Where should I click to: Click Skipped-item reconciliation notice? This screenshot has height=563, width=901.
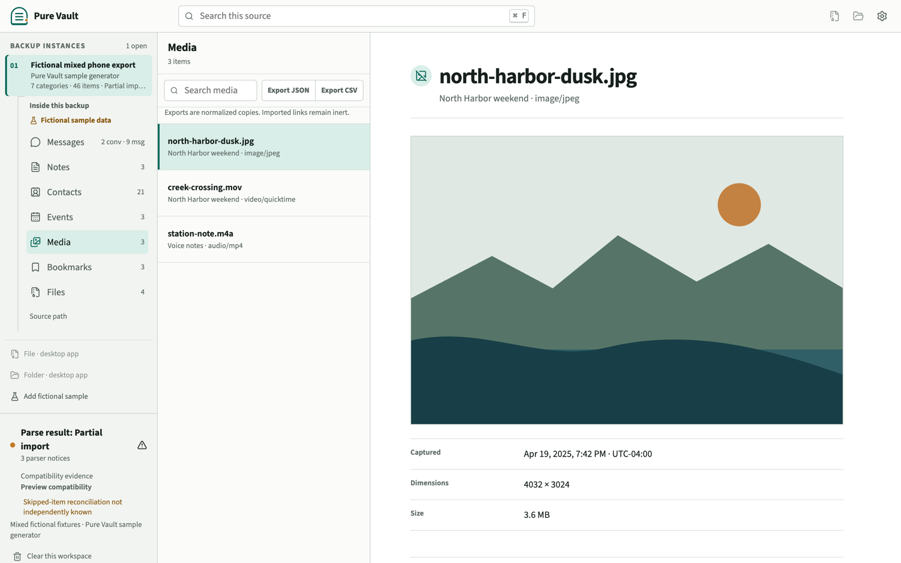73,507
